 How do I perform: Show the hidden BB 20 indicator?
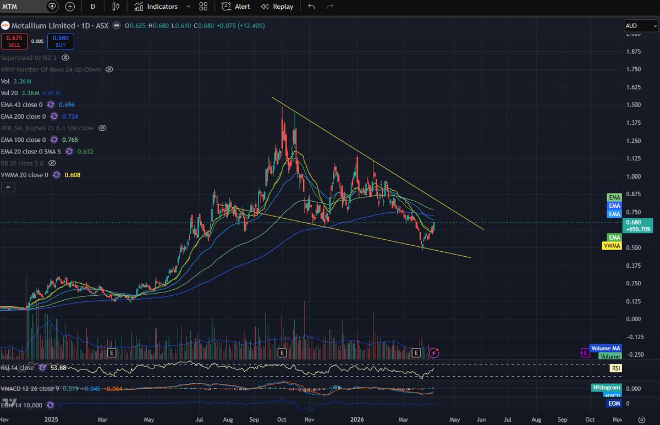coord(52,163)
